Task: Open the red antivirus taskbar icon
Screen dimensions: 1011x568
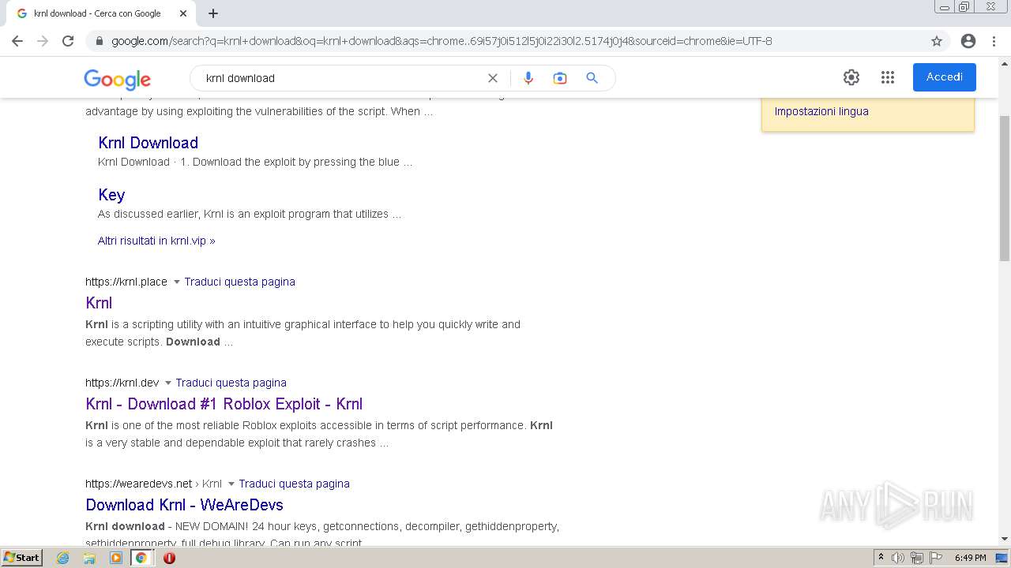Action: coord(169,558)
